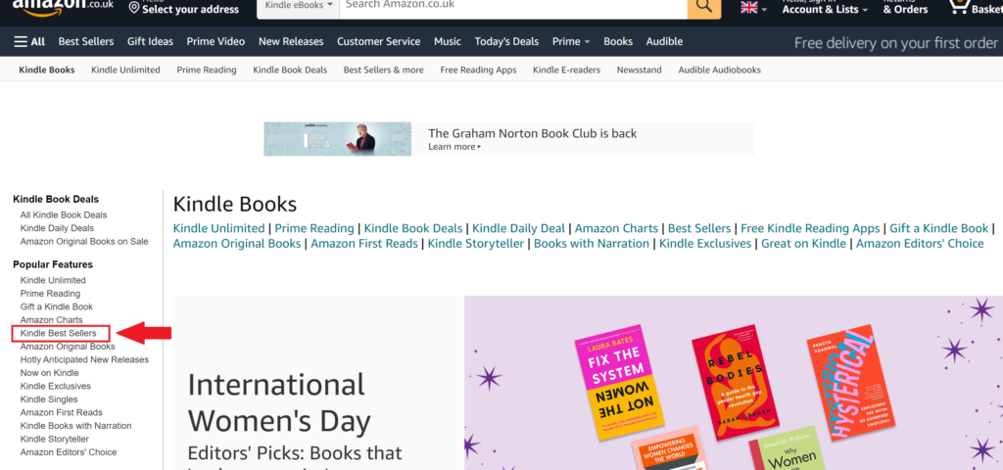1003x470 pixels.
Task: Select Audible Audiobooks subnav tab
Action: 720,70
